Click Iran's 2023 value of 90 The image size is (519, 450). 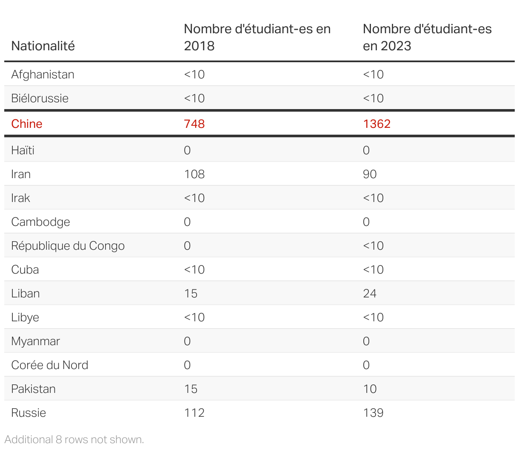tap(370, 174)
